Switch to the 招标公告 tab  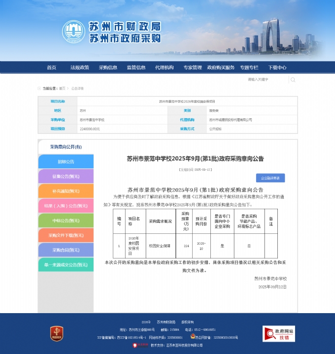tap(66, 161)
